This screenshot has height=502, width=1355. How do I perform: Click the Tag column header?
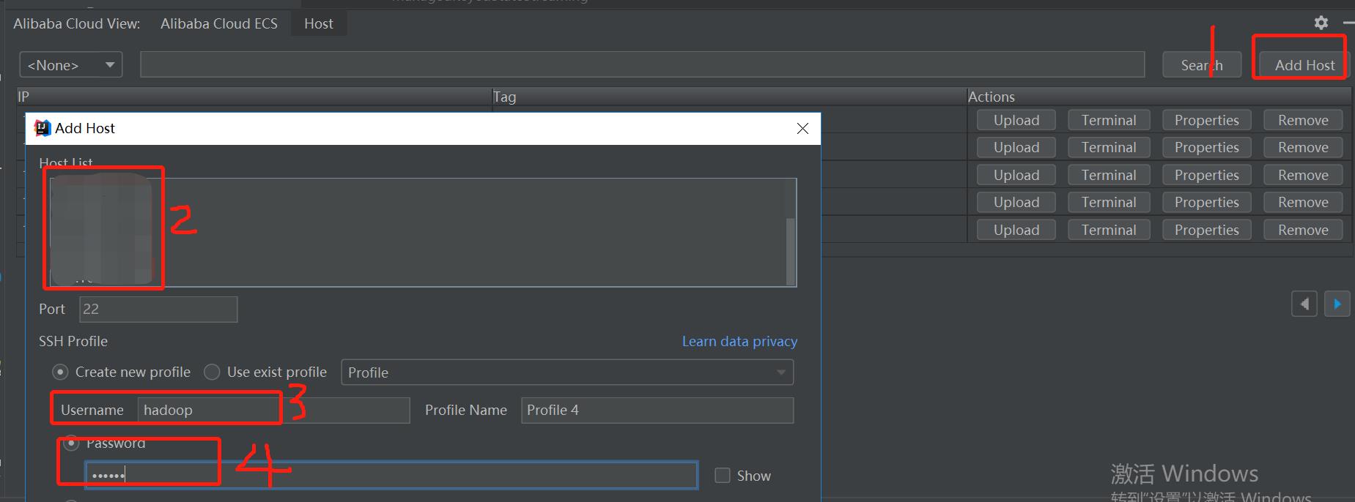click(729, 97)
